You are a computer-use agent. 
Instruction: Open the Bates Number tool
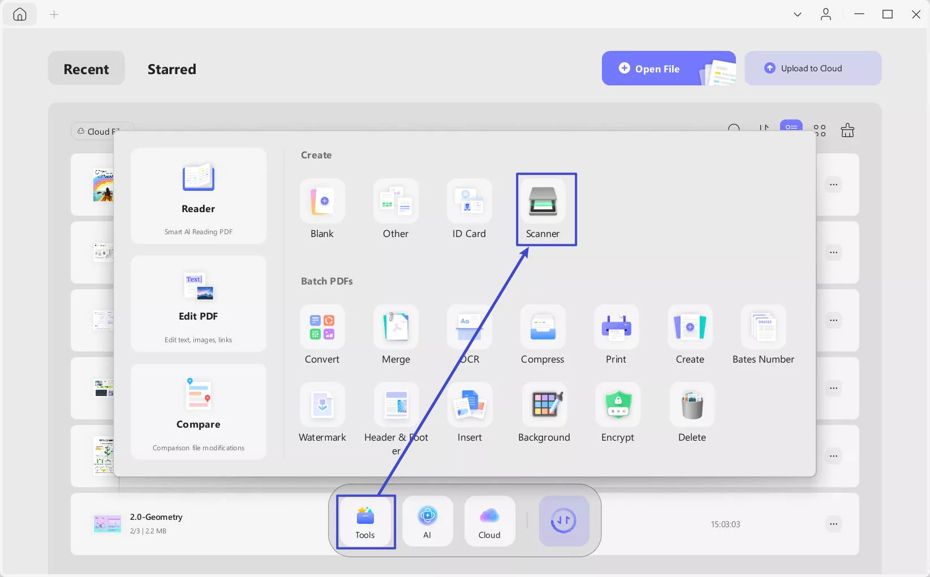click(764, 334)
